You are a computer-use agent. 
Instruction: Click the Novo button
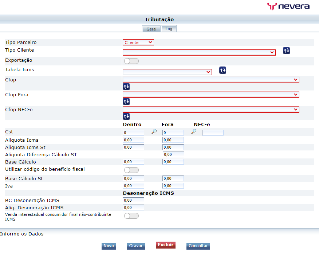point(109,246)
